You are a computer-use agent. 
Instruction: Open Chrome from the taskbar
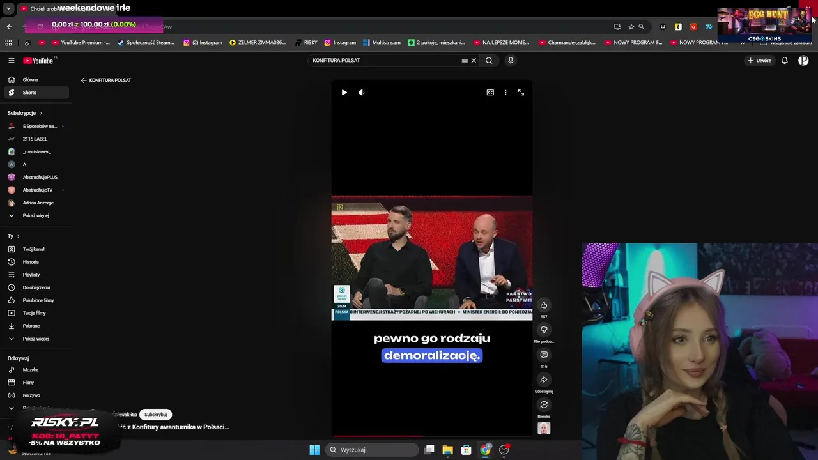pos(486,450)
